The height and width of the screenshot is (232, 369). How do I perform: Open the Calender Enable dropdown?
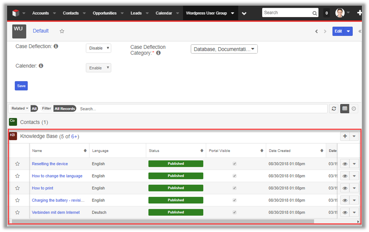click(99, 68)
